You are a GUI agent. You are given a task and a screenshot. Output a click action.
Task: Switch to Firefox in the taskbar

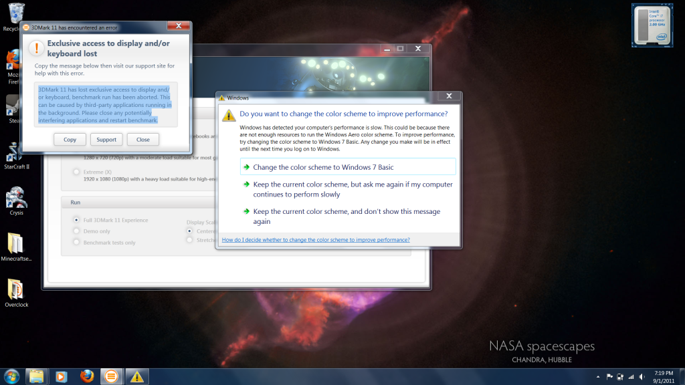pos(86,376)
